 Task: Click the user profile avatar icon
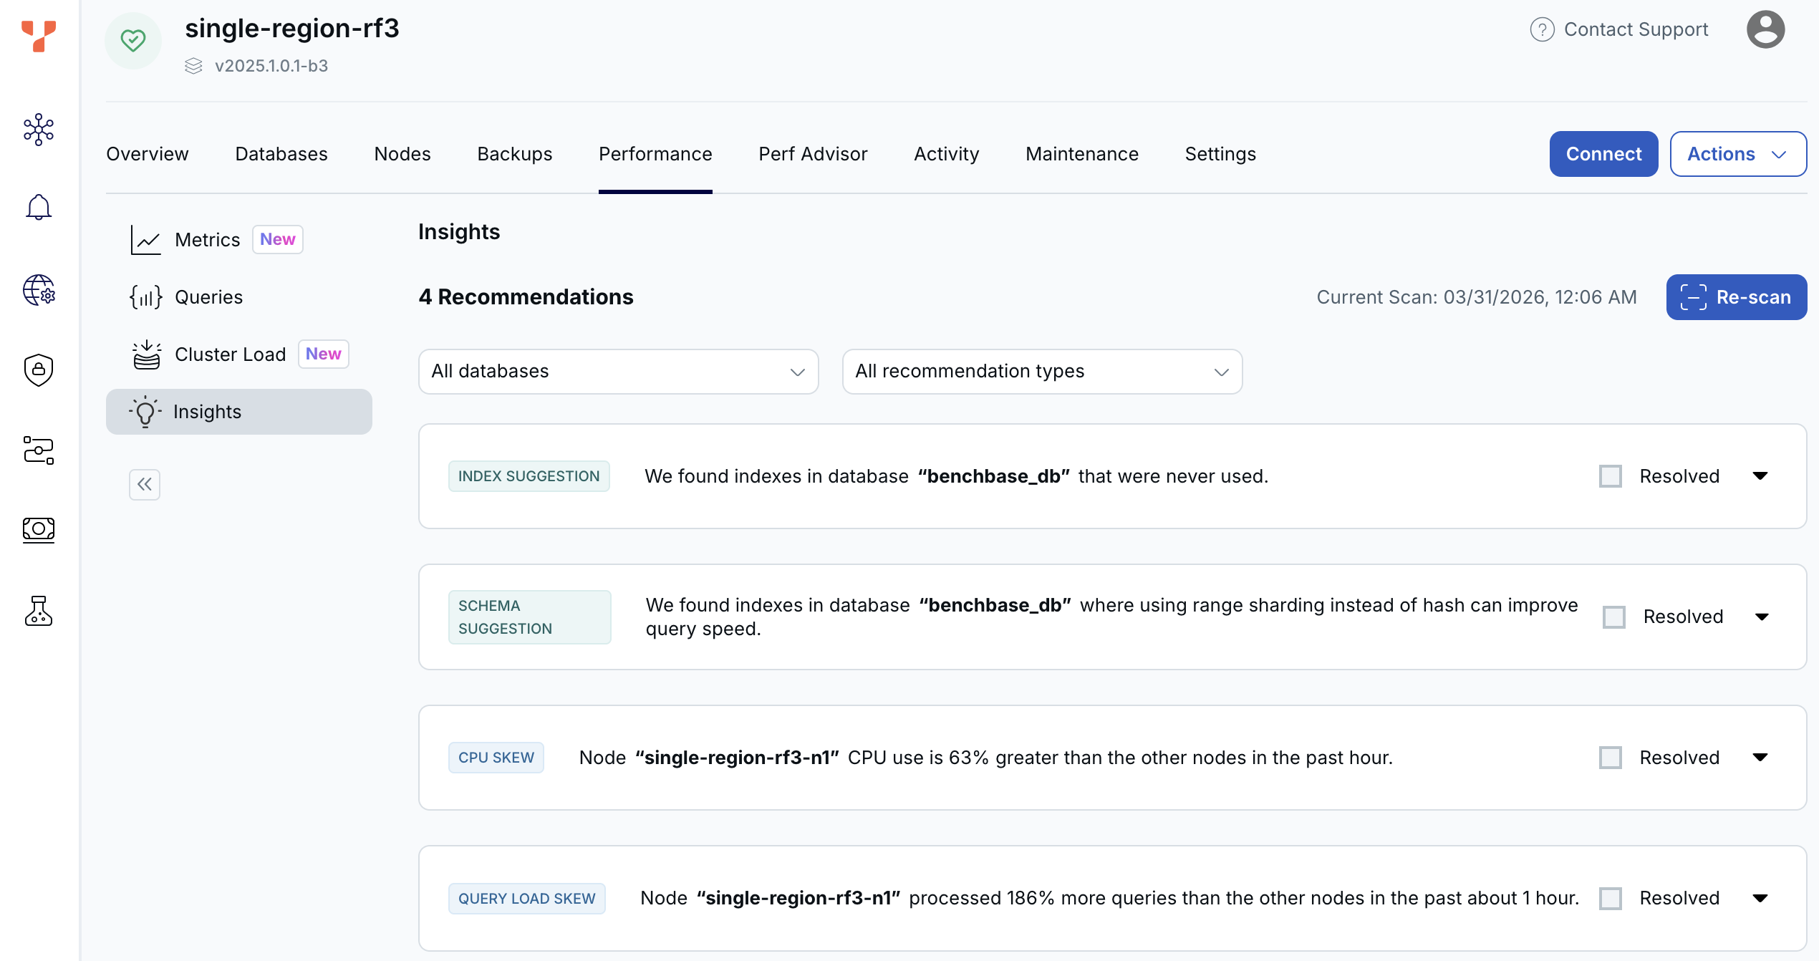(x=1765, y=30)
